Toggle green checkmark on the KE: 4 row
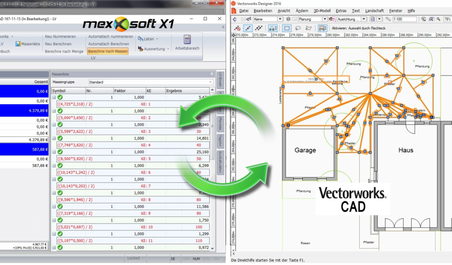Image resolution: width=452 pixels, height=265 pixels. pos(60,138)
